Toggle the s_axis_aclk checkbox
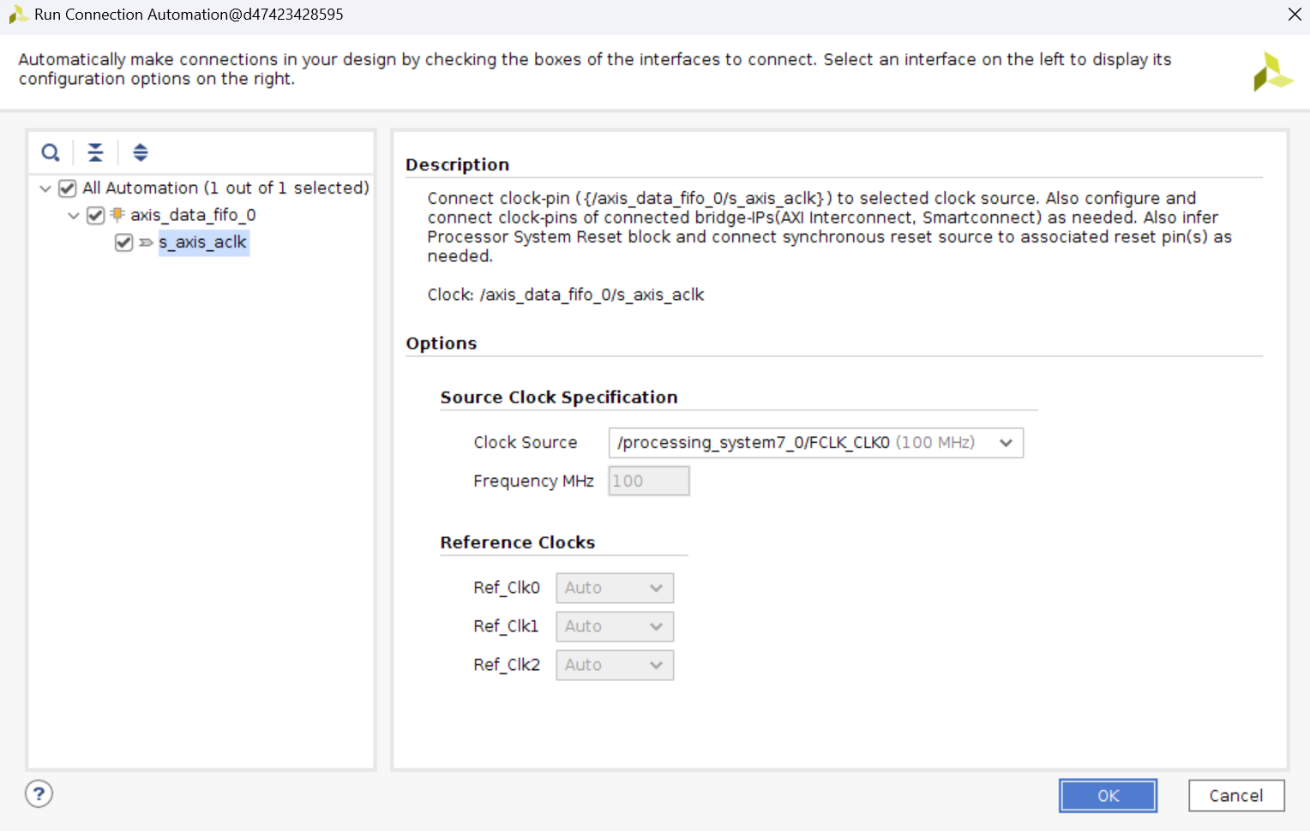 124,242
